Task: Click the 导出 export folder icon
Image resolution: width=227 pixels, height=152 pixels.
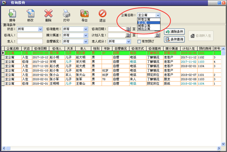Action: pos(85,14)
